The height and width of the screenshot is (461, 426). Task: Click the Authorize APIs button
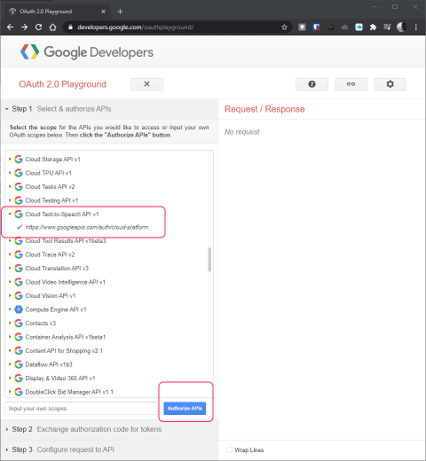pos(185,409)
